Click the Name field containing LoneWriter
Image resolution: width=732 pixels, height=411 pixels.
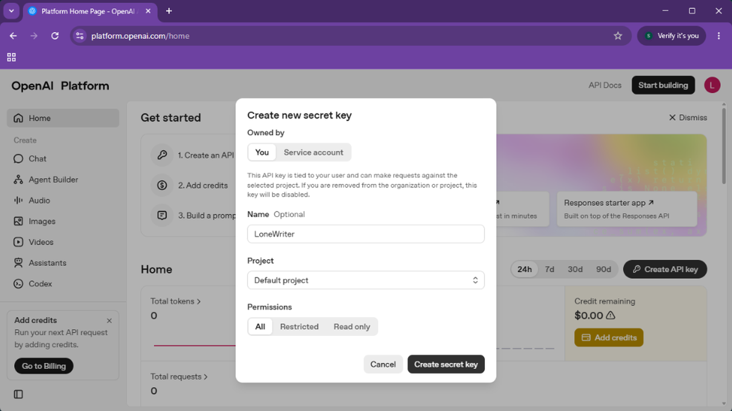point(366,234)
